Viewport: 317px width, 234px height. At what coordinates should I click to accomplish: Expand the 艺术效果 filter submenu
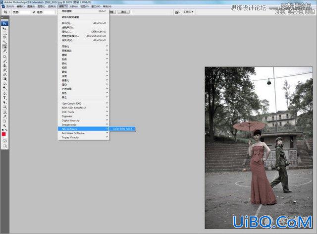pos(84,89)
